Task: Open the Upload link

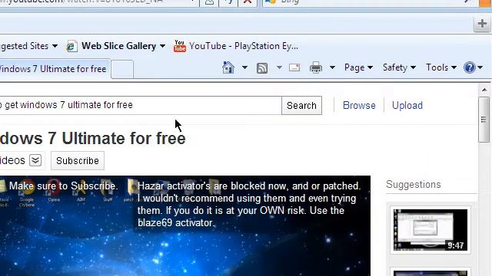Action: (x=407, y=106)
